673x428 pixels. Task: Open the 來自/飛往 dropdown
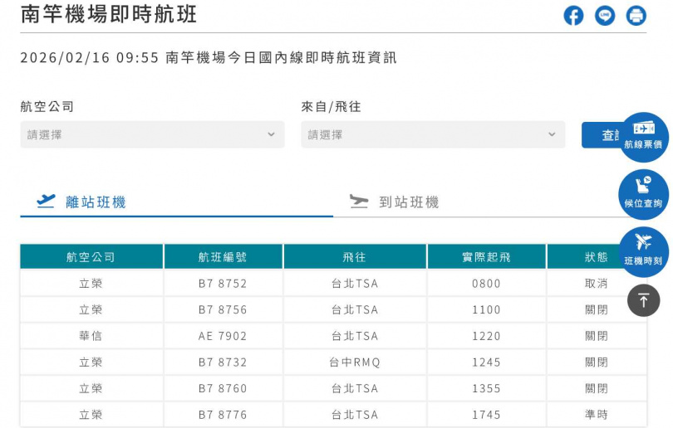(x=433, y=134)
